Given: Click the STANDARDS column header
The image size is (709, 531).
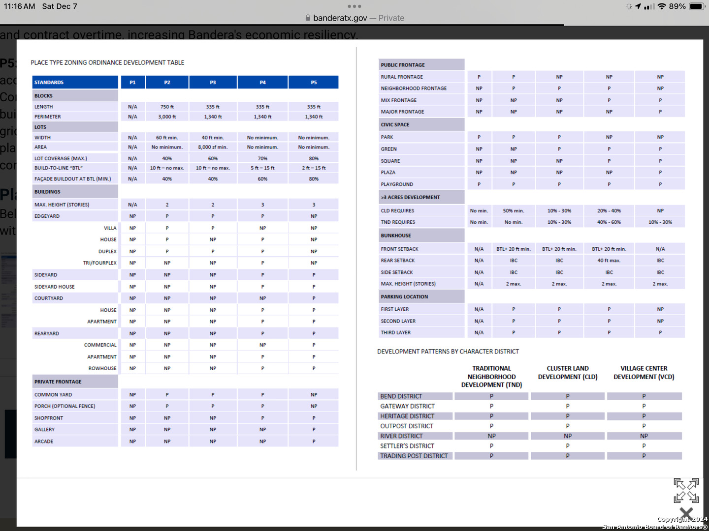Looking at the screenshot, I should pos(75,82).
